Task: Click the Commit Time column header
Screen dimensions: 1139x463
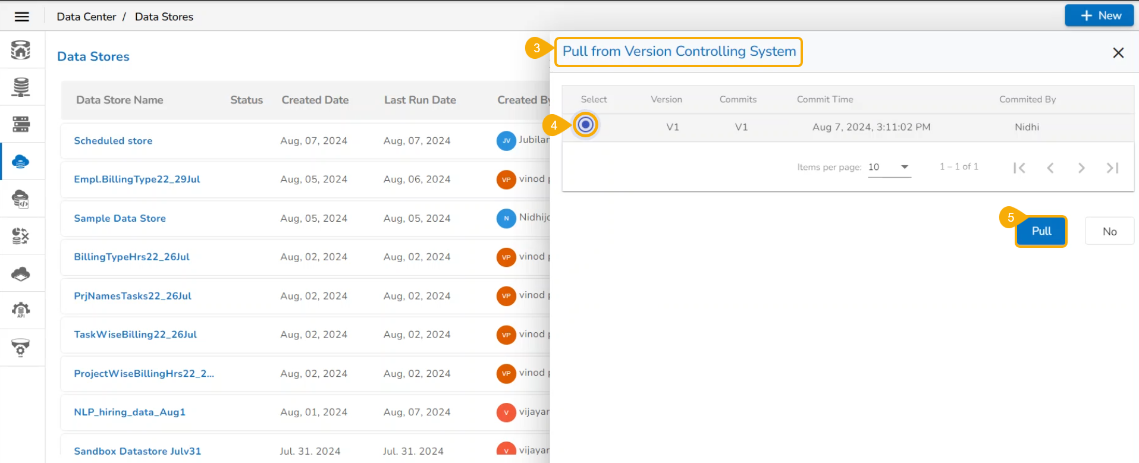Action: pos(825,99)
